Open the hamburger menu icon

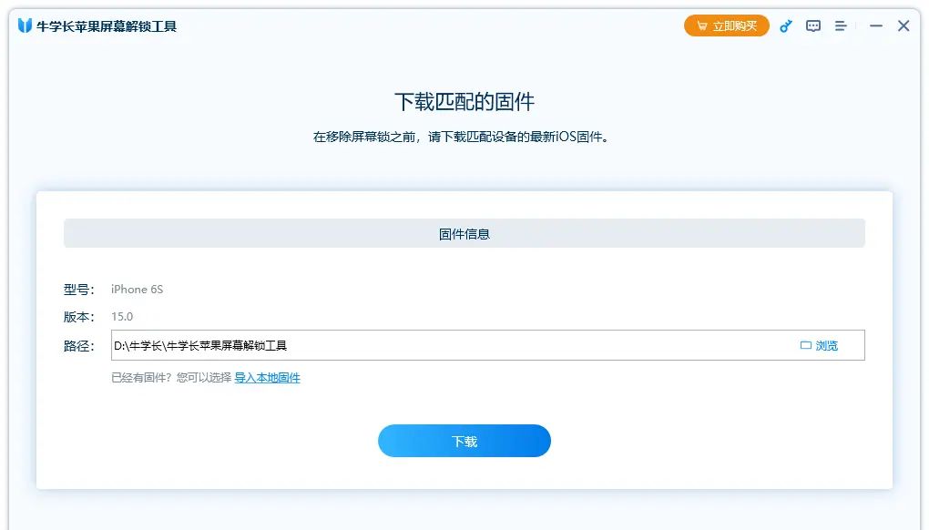coord(840,26)
